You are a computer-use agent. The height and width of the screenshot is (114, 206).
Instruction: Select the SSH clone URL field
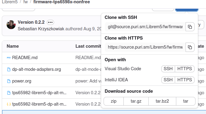tap(145, 27)
